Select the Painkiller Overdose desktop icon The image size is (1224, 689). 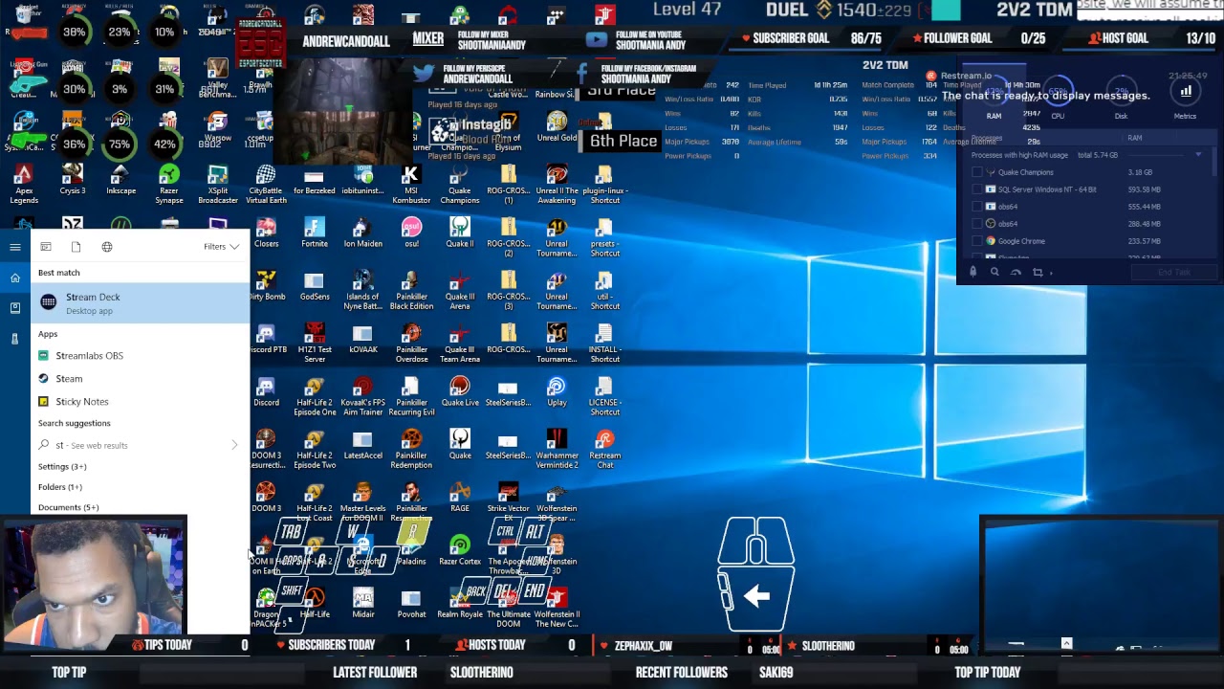coord(411,343)
